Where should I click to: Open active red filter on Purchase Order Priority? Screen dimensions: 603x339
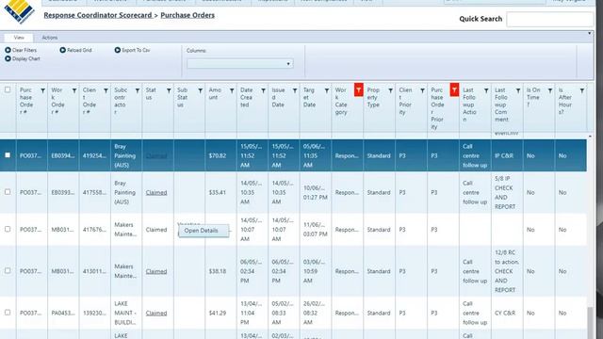point(454,90)
